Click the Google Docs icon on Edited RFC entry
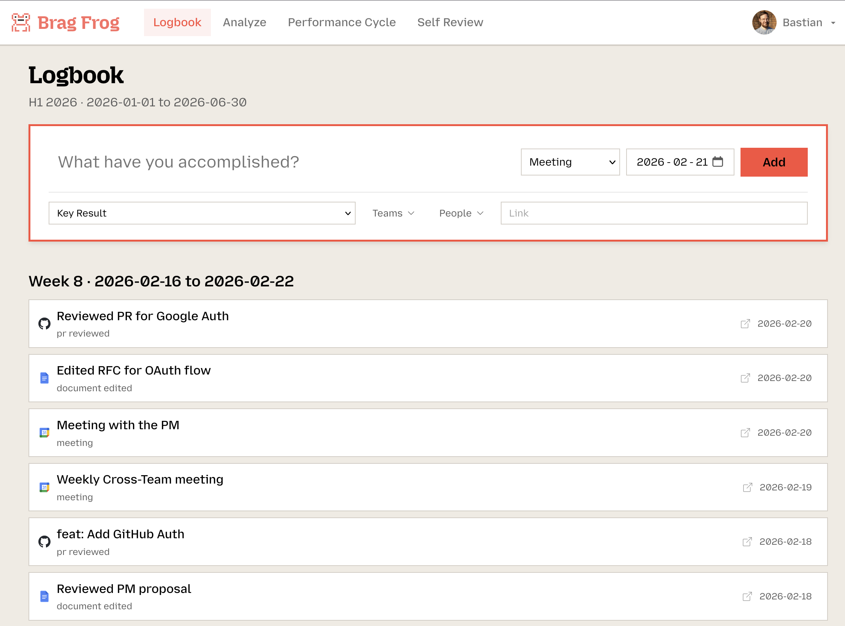 pos(44,378)
